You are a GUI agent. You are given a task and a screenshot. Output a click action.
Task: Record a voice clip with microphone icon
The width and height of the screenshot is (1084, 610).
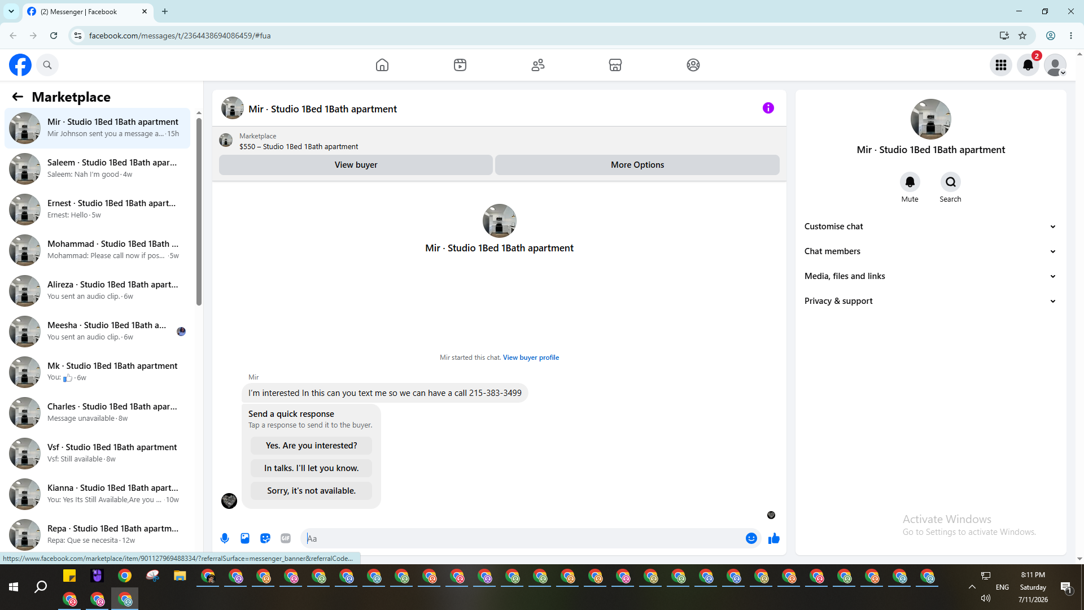click(x=225, y=538)
